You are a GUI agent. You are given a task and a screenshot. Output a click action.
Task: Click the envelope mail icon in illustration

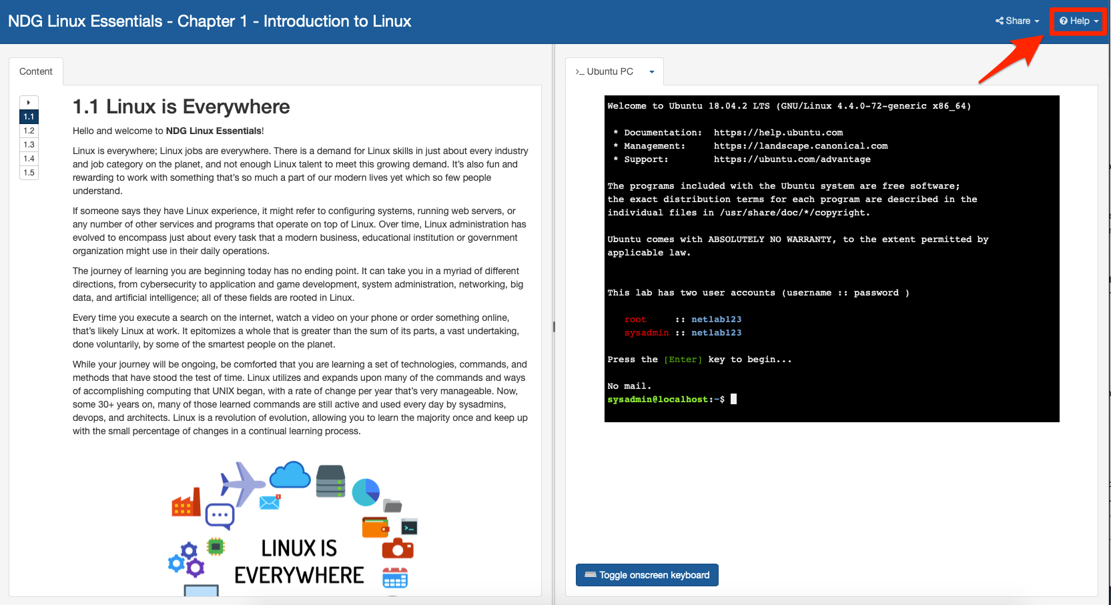(x=270, y=502)
